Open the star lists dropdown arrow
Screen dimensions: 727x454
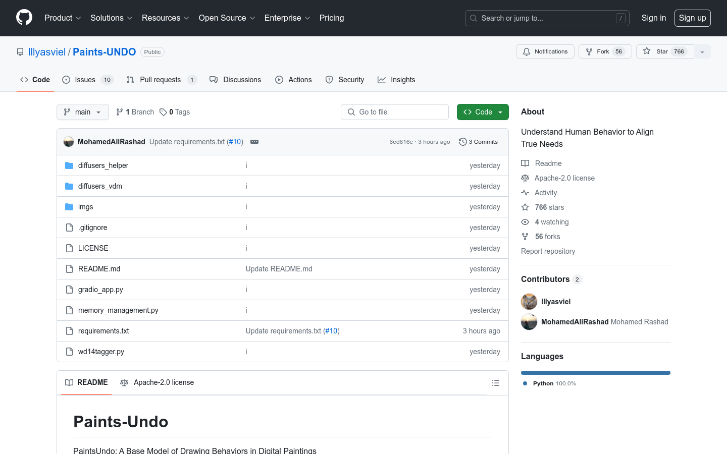click(702, 51)
